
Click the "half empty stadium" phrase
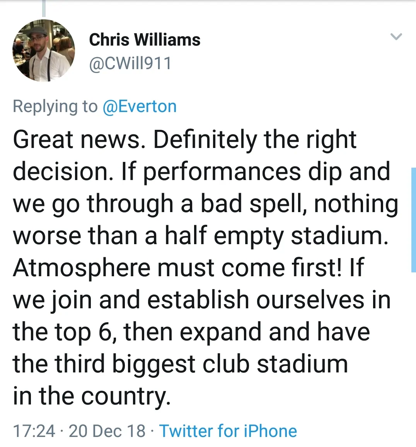[x=276, y=236]
